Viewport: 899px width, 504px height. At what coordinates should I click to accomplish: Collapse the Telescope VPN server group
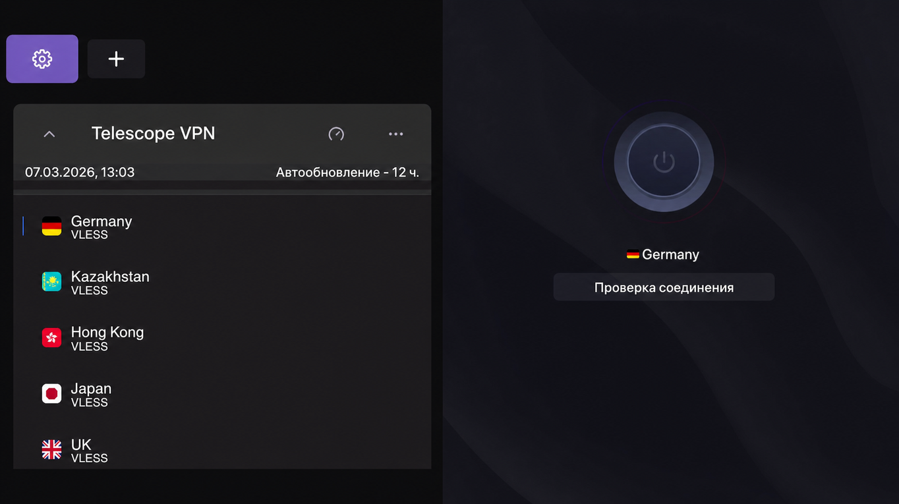(49, 134)
